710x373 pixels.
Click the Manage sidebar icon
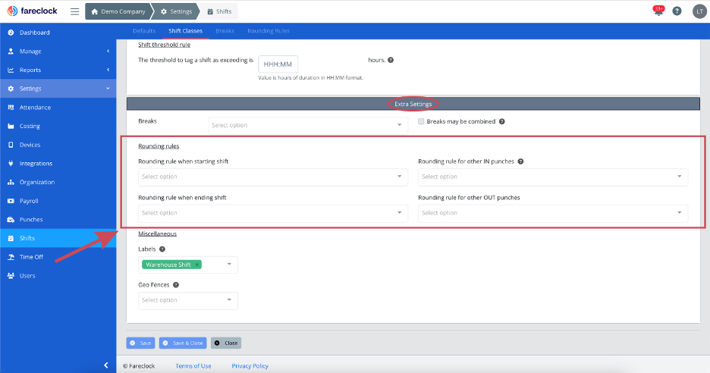pyautogui.click(x=11, y=51)
